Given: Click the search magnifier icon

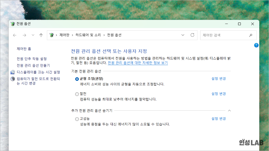Looking at the screenshot, I should (x=251, y=35).
